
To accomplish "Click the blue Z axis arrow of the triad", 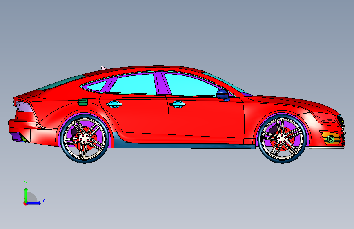I will 34,203.
